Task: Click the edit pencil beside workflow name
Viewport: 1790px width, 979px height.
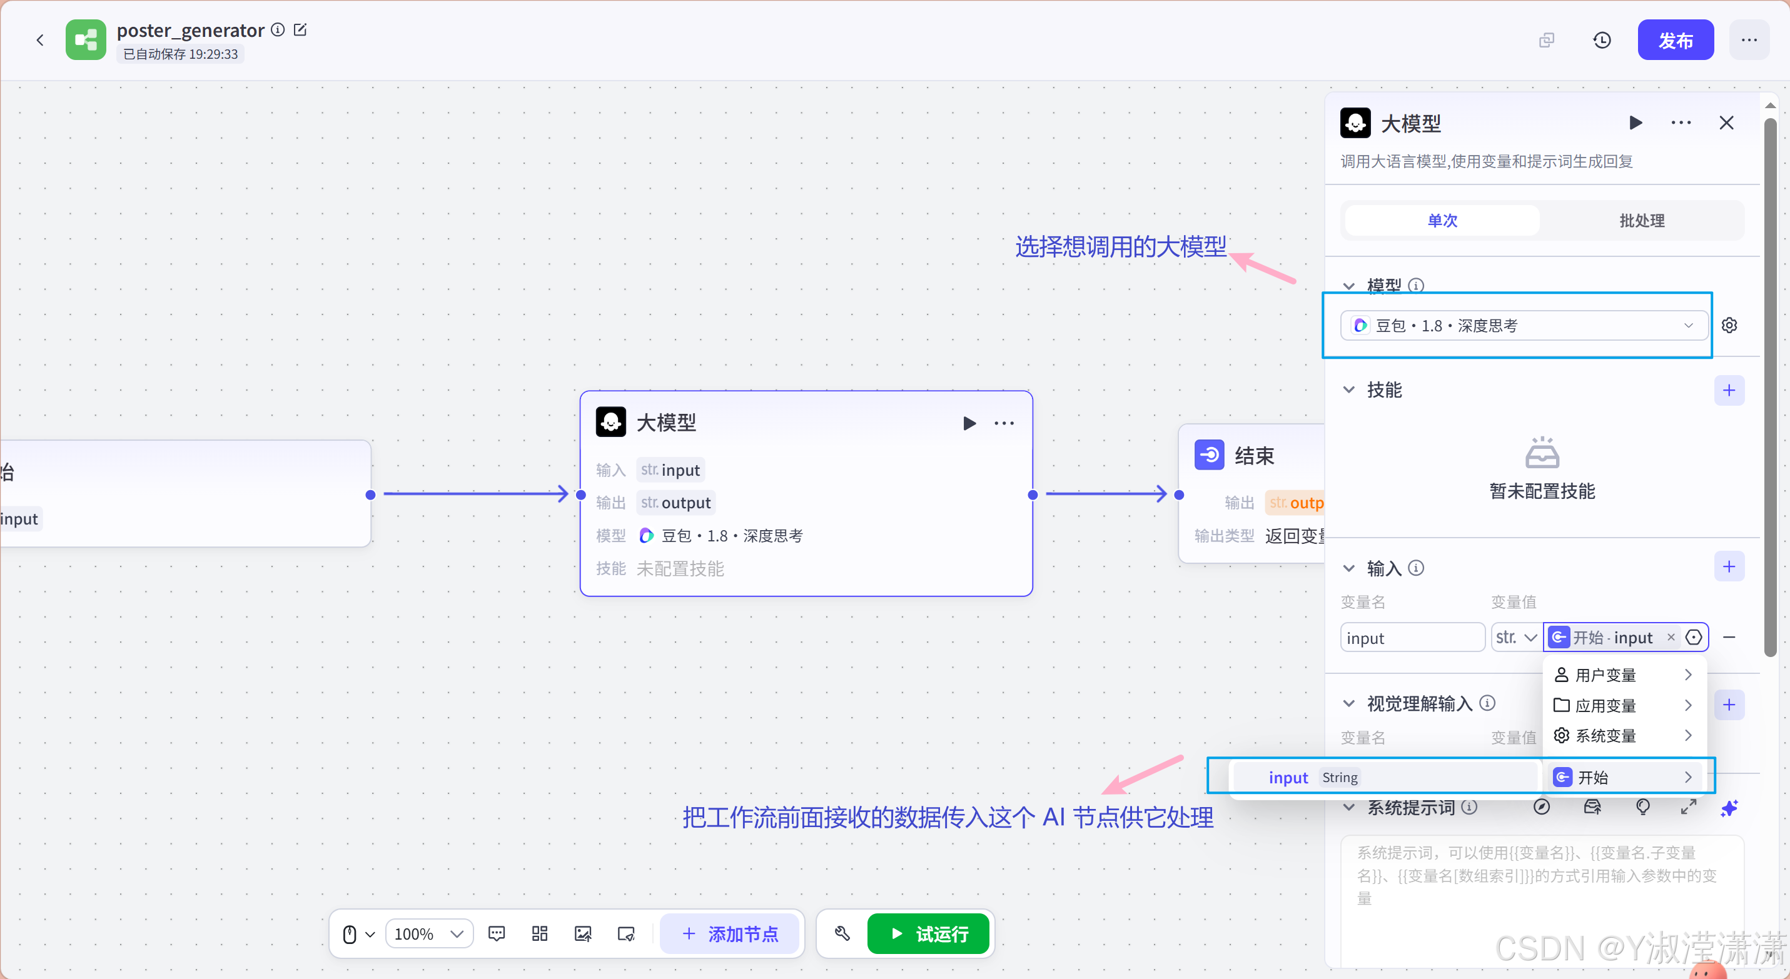Action: tap(300, 29)
